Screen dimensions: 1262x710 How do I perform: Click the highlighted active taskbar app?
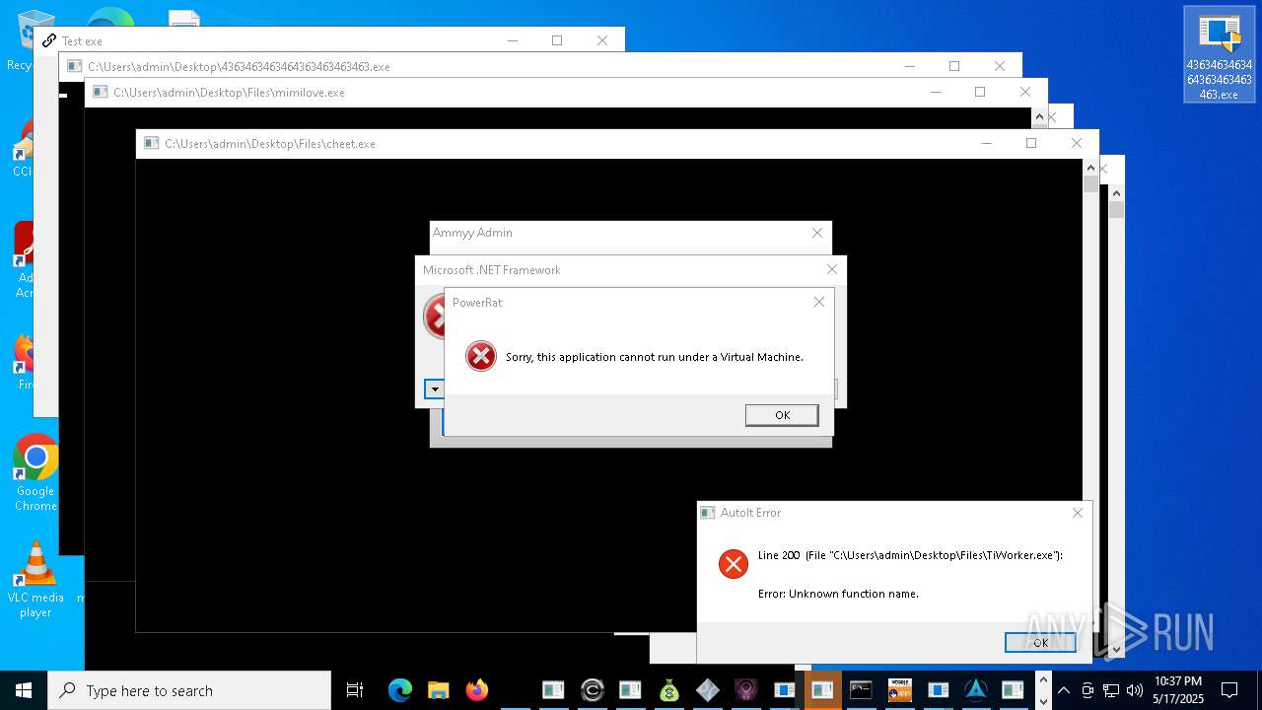(822, 690)
